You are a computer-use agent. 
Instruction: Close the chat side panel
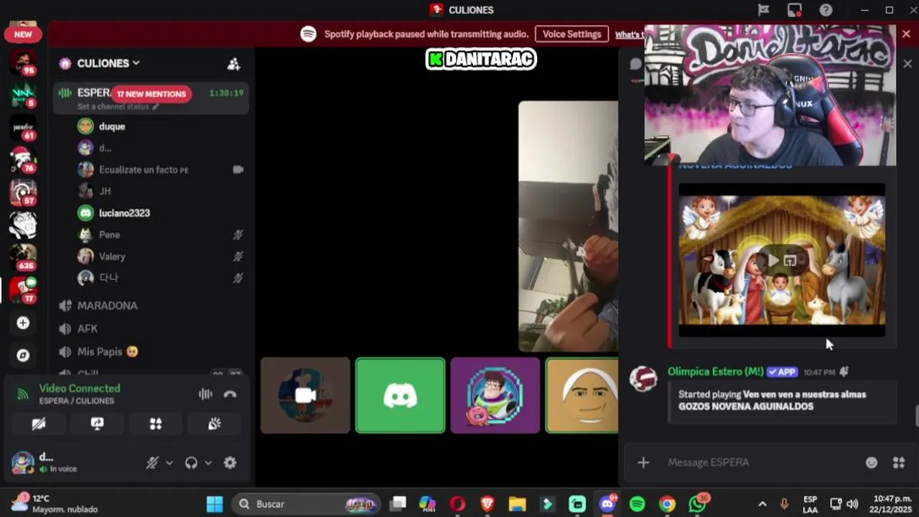(908, 64)
